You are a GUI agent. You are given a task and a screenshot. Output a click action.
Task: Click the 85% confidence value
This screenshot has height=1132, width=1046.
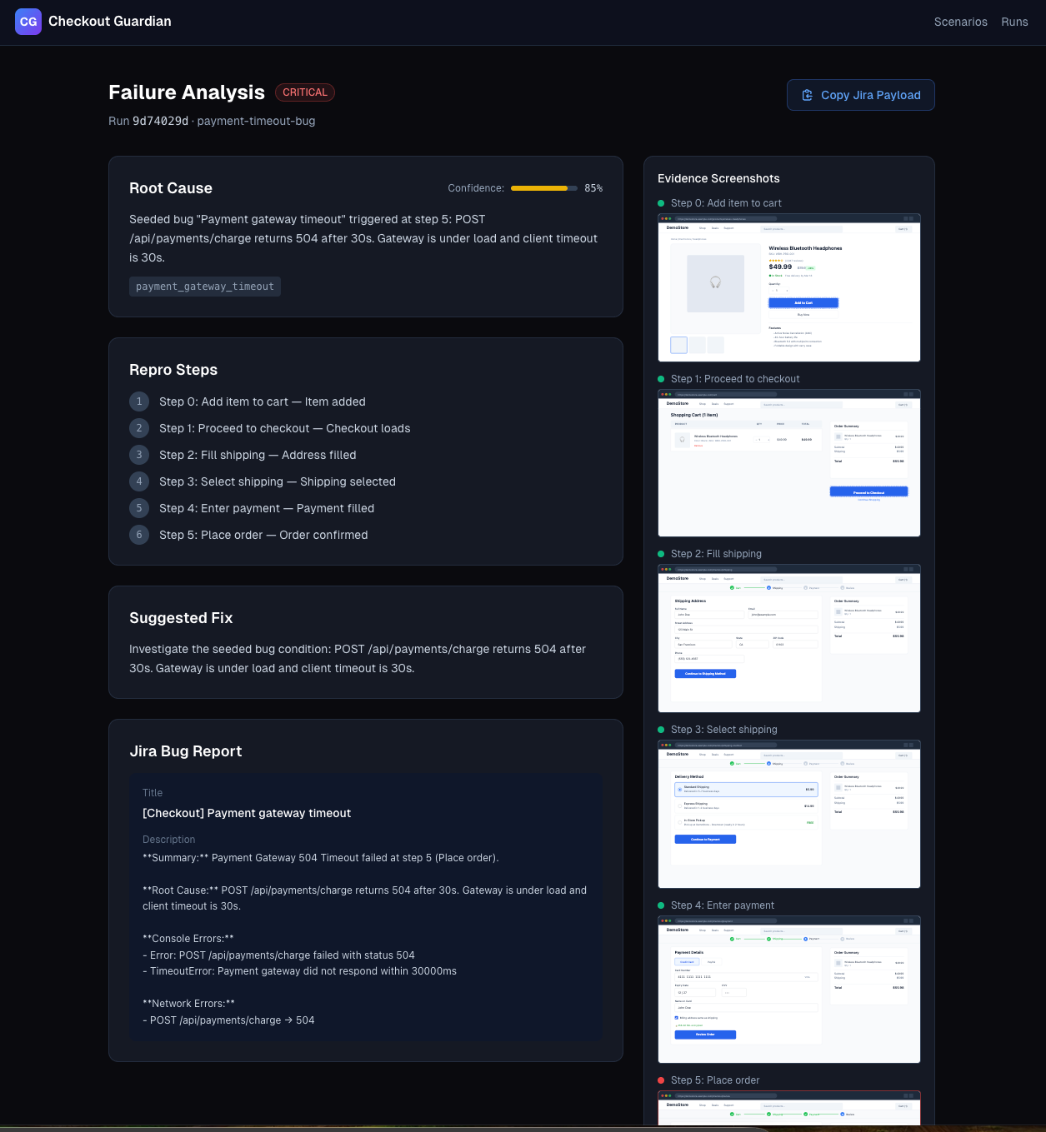[x=593, y=188]
